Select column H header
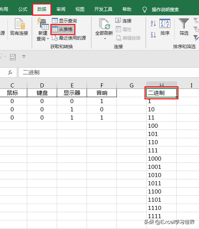 click(x=162, y=85)
